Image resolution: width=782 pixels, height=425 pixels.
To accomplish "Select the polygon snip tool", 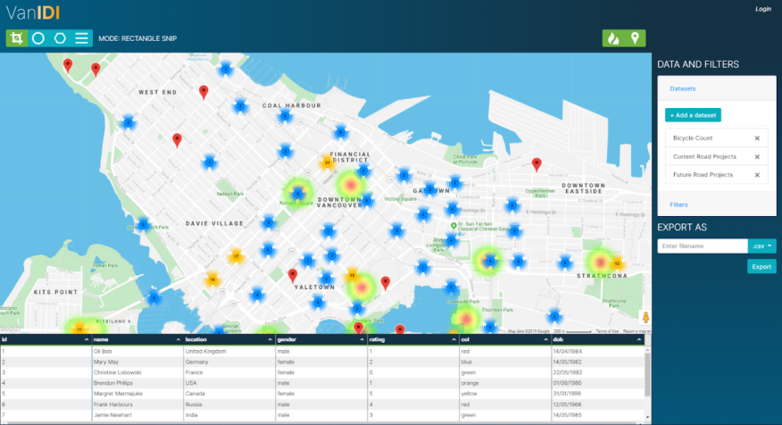I will tap(60, 38).
